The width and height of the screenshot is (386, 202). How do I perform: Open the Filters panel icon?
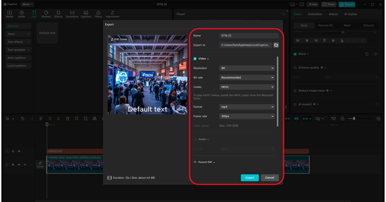[x=98, y=14]
